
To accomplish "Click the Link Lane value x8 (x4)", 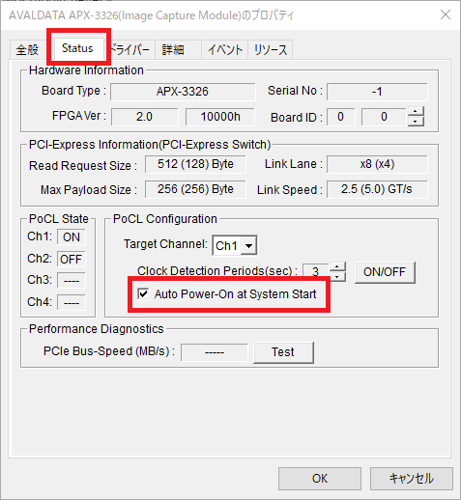I will (377, 164).
